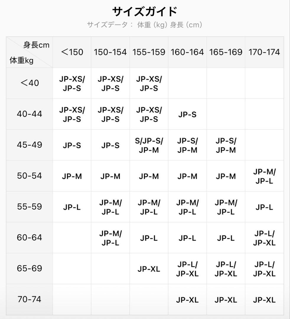
Task: Click the サイズガイド title heading
Action: [x=145, y=12]
